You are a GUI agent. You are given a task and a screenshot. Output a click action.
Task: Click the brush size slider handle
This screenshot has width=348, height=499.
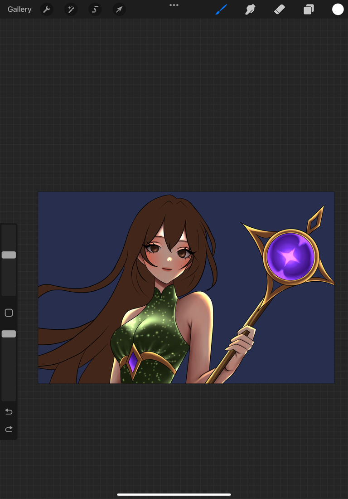(9, 255)
